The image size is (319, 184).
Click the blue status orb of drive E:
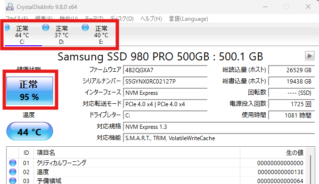click(x=85, y=27)
